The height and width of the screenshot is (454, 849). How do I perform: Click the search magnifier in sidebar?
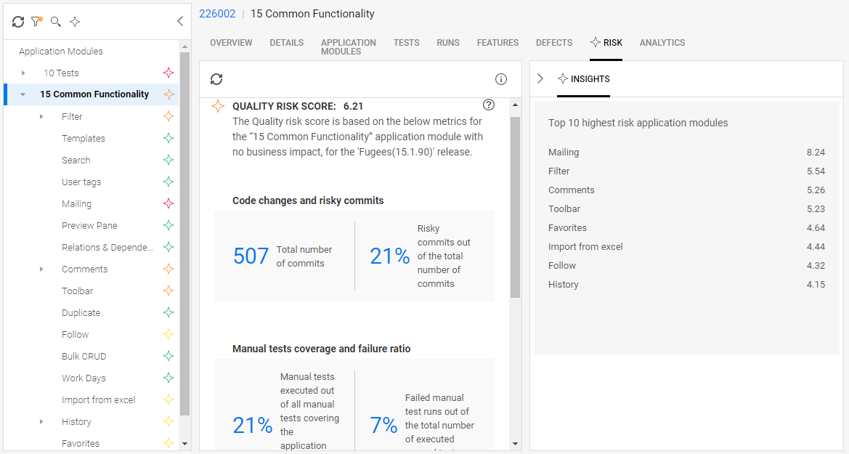(x=55, y=22)
